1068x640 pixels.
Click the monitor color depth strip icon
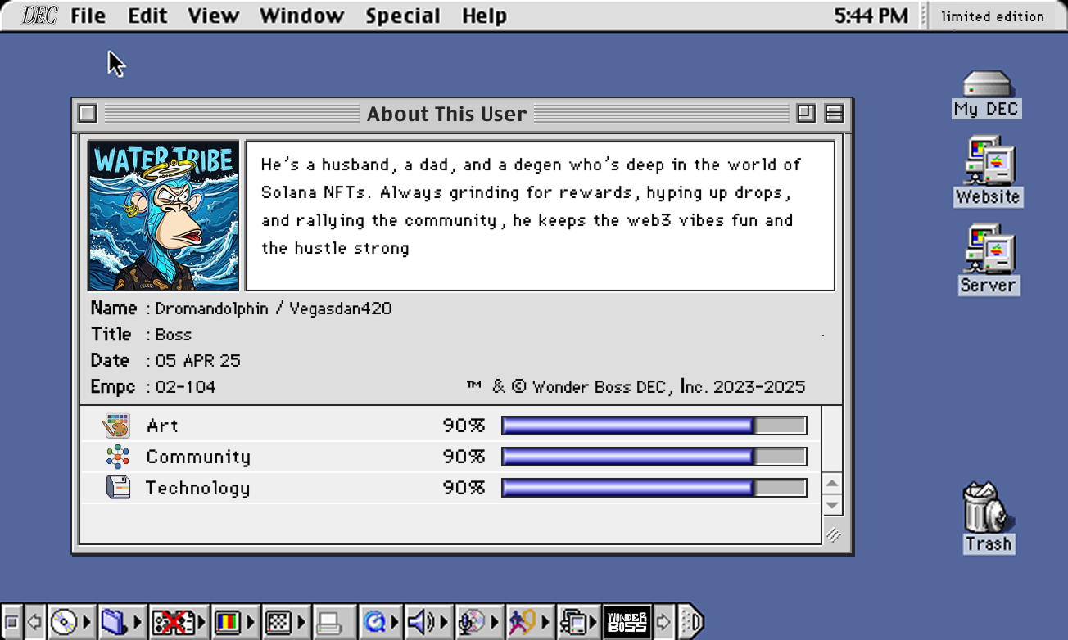(x=227, y=623)
